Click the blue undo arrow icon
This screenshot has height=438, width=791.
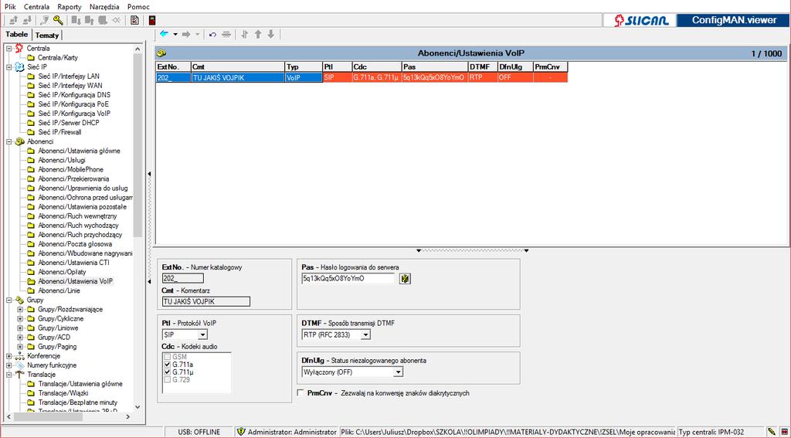point(212,34)
